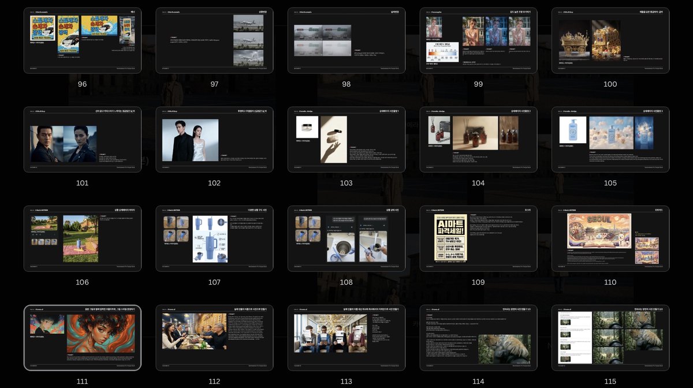Click highlighted slide 111 thumbnail with orange-haired woman
Screen dimensions: 693x388
tap(82, 338)
